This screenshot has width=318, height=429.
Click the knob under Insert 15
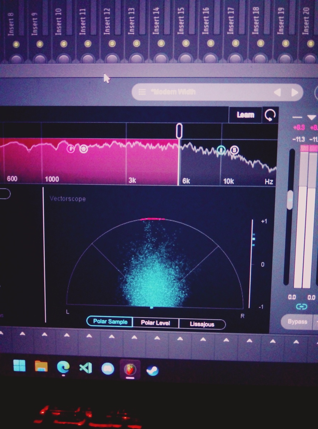[186, 58]
